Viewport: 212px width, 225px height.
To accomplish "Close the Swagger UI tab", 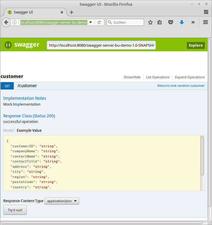I will pyautogui.click(x=62, y=12).
